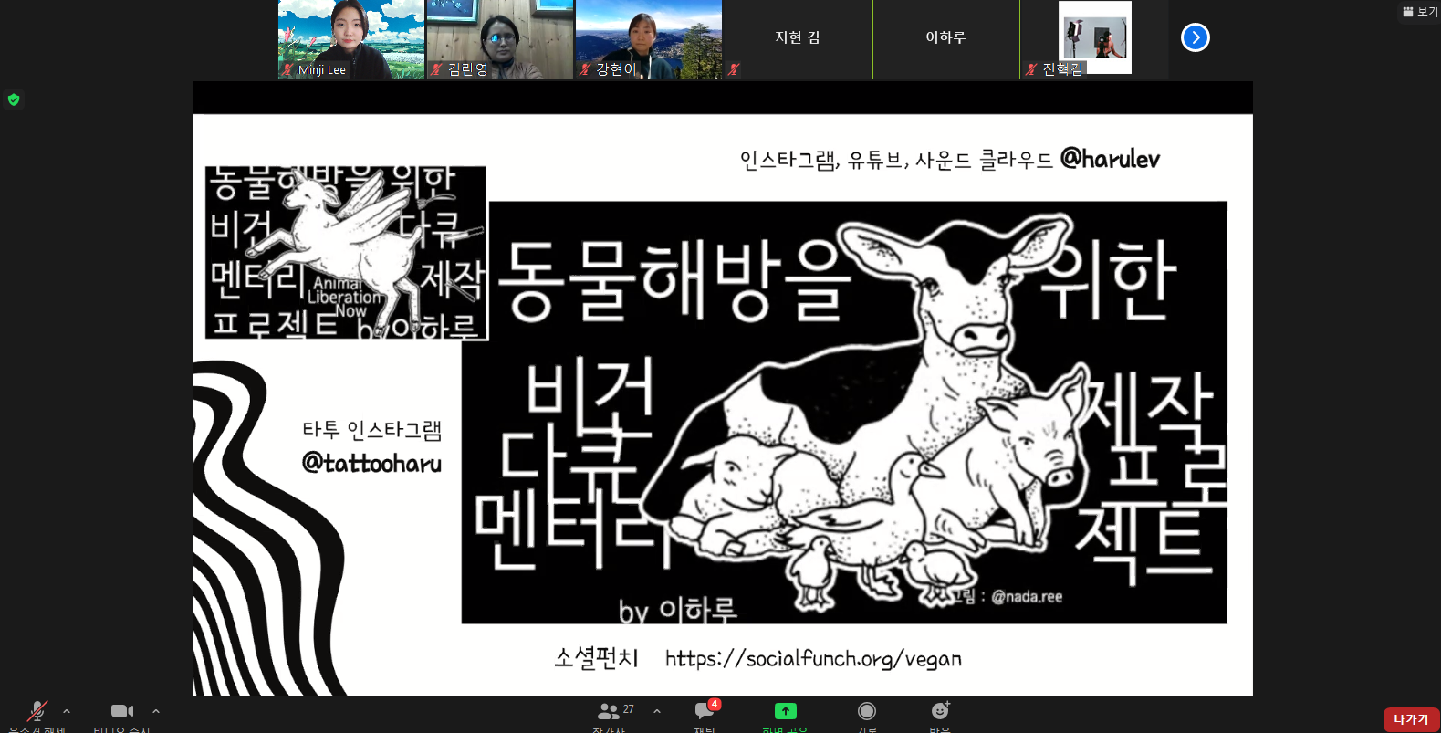Click the muted mic icon on 강현이
1441x733 pixels.
pos(585,69)
